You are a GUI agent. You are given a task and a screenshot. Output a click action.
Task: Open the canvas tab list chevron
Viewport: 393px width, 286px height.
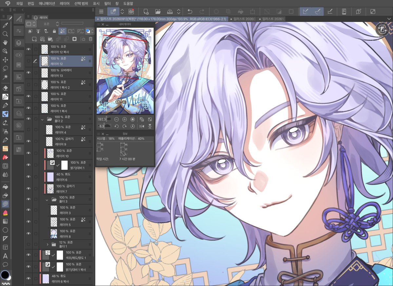(x=389, y=19)
